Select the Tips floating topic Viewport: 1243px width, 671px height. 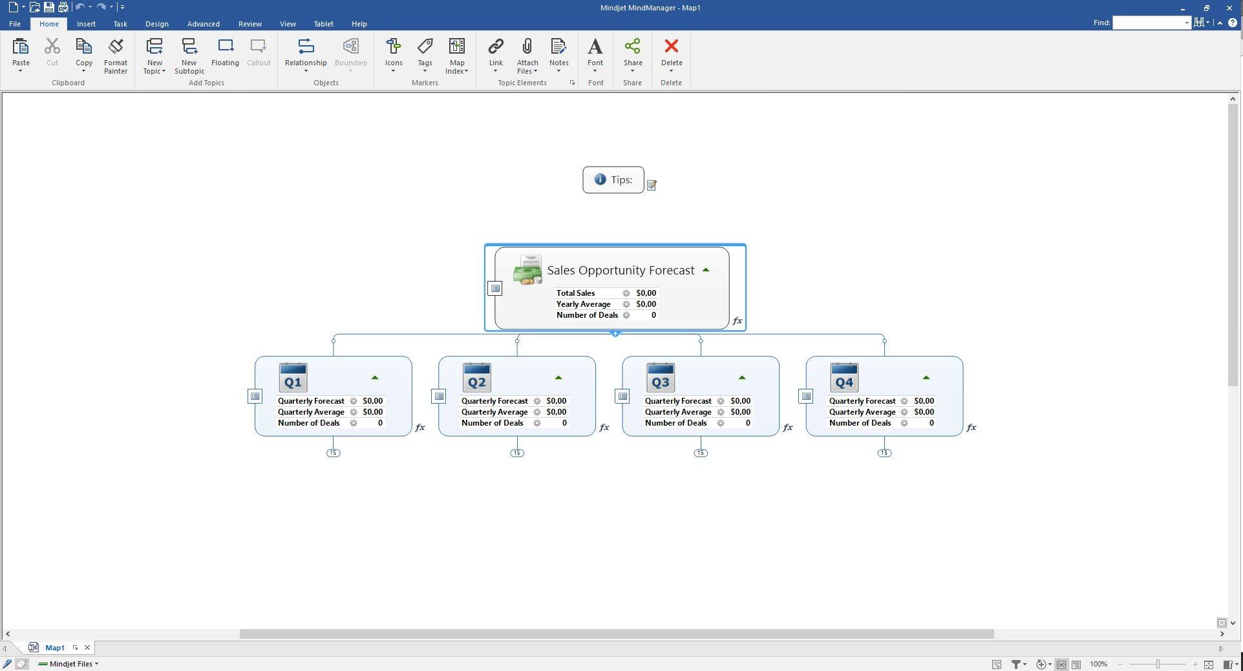point(613,180)
